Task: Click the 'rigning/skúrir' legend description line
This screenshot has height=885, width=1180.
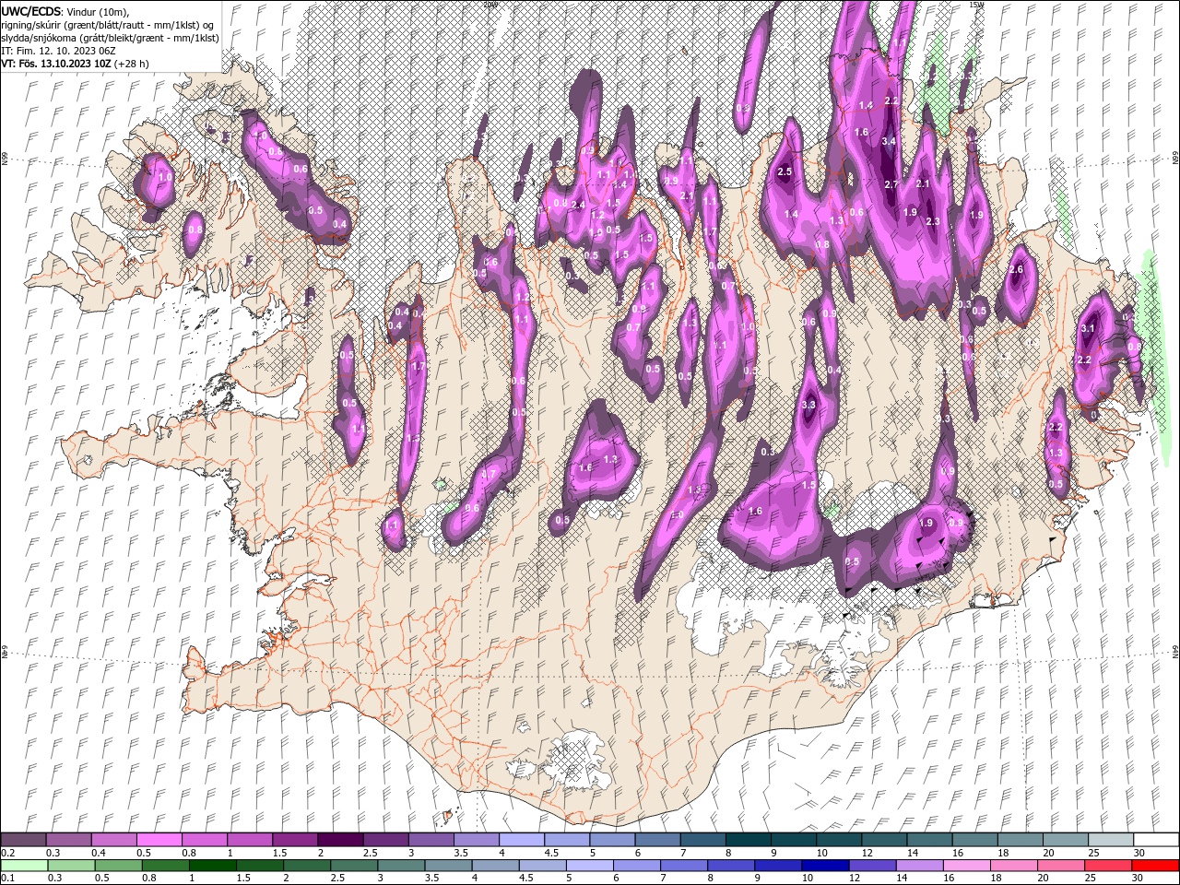Action: (109, 25)
